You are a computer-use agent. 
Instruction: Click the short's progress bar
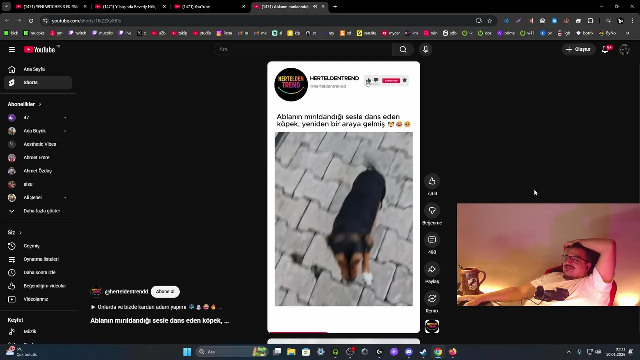pyautogui.click(x=344, y=332)
